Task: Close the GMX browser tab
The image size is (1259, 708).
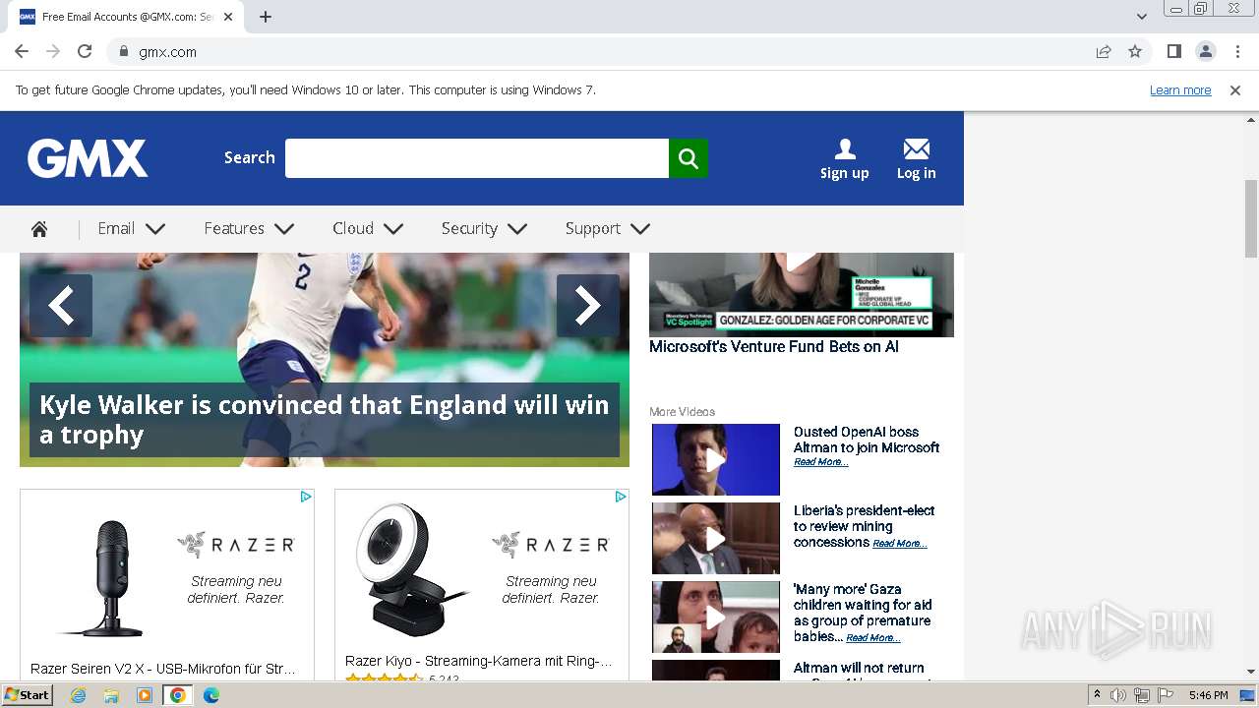Action: [x=229, y=17]
